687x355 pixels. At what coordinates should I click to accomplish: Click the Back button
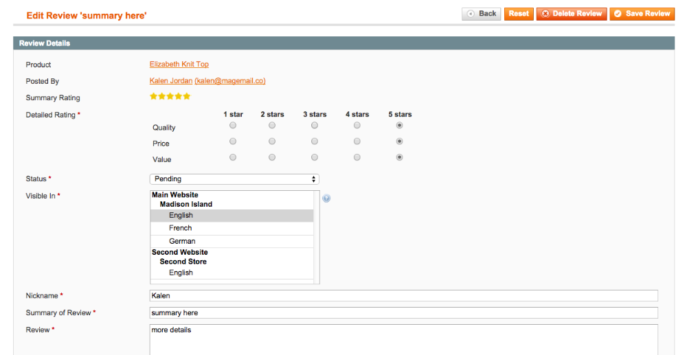point(482,14)
